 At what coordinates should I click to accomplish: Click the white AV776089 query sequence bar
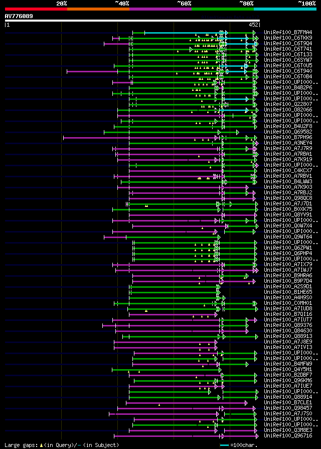(132, 21)
